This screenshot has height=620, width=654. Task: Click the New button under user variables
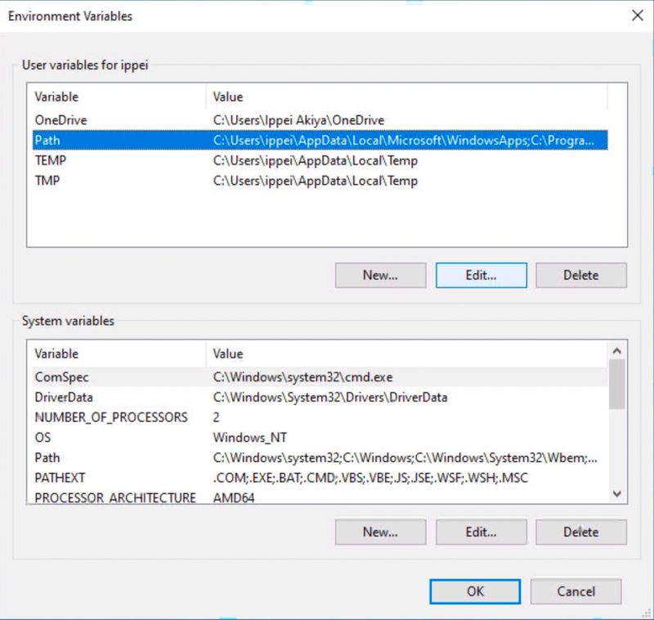[x=380, y=275]
